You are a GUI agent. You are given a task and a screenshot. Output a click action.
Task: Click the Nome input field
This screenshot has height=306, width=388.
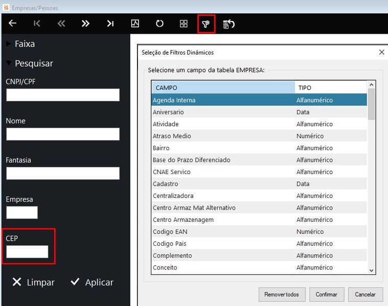[x=63, y=134]
